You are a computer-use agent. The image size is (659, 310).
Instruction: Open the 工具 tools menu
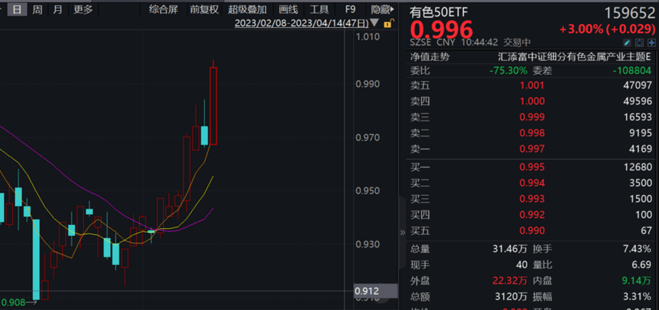pos(319,10)
